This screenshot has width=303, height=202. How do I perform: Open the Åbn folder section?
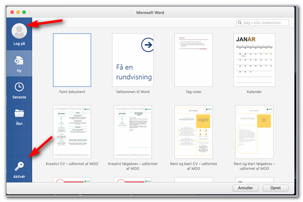coord(19,117)
